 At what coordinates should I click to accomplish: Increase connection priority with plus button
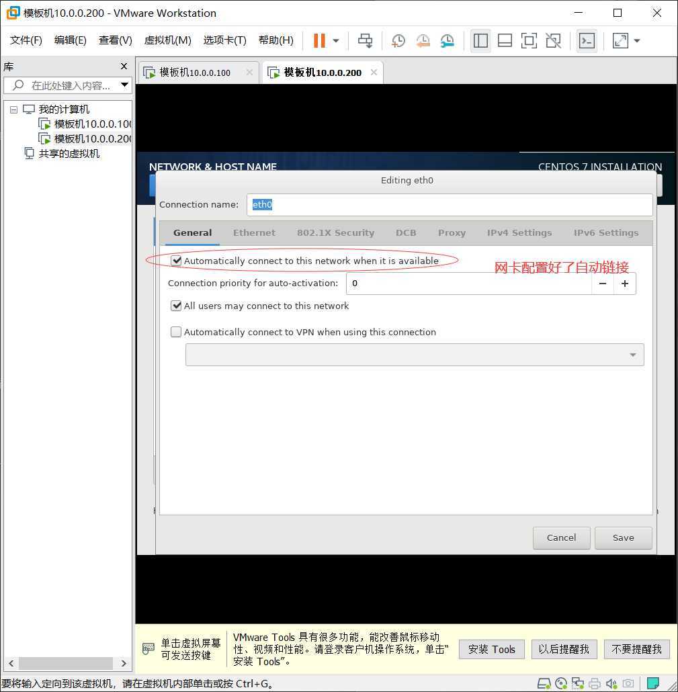[x=625, y=284]
